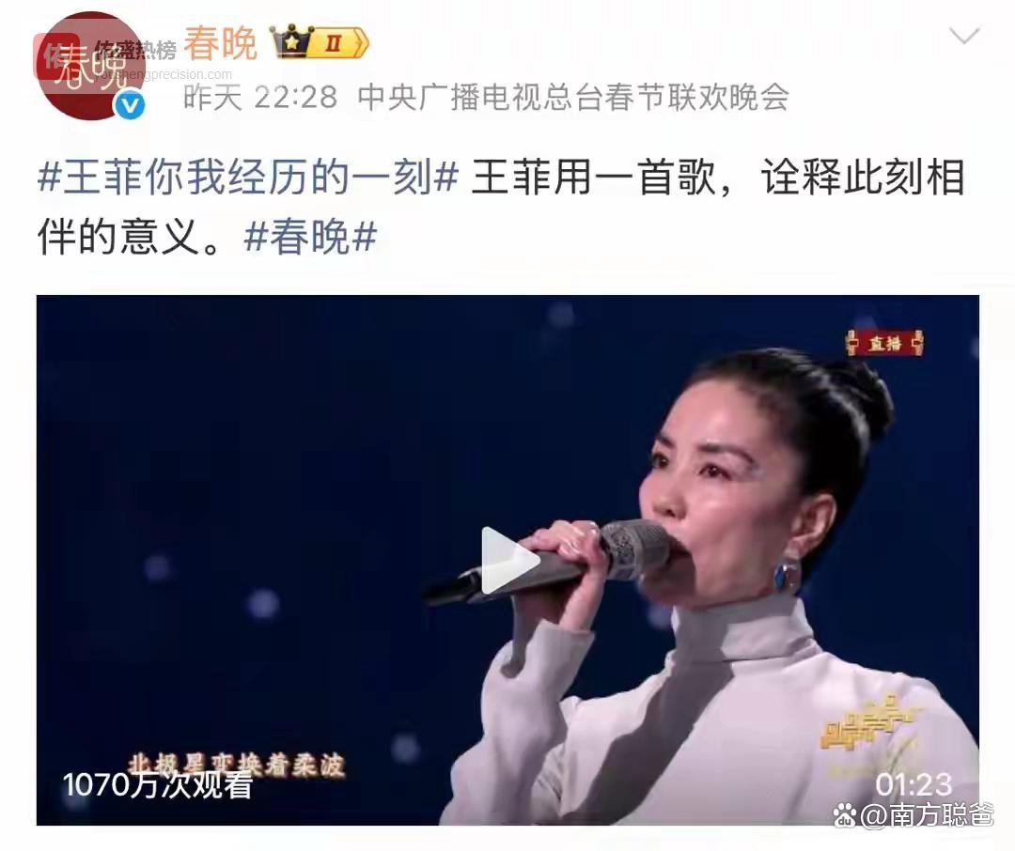Open the 春晚 username link
The width and height of the screenshot is (1015, 851).
[221, 43]
